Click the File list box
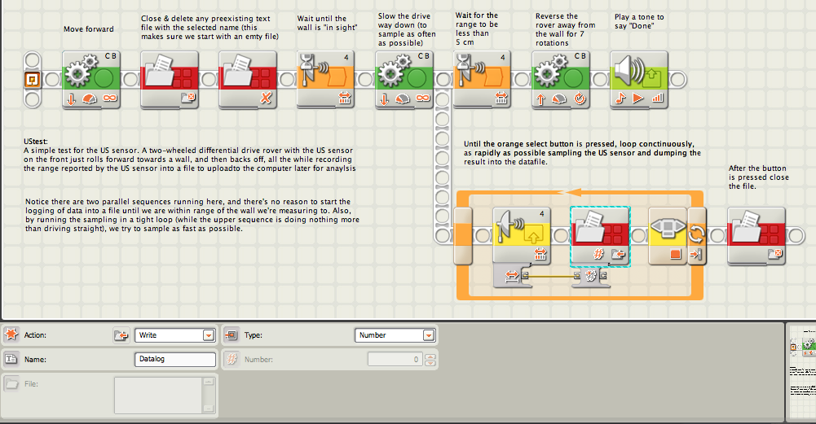This screenshot has width=816, height=424. [159, 396]
